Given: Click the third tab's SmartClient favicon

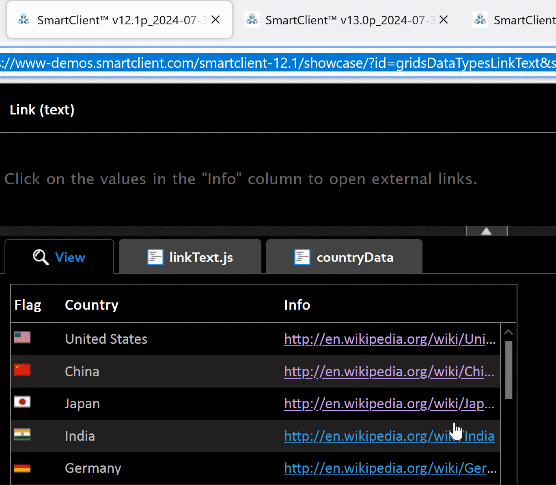Looking at the screenshot, I should coord(481,19).
